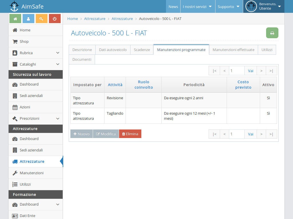This screenshot has width=293, height=219.
Task: Focus the bottom pager page number field
Action: (237, 134)
